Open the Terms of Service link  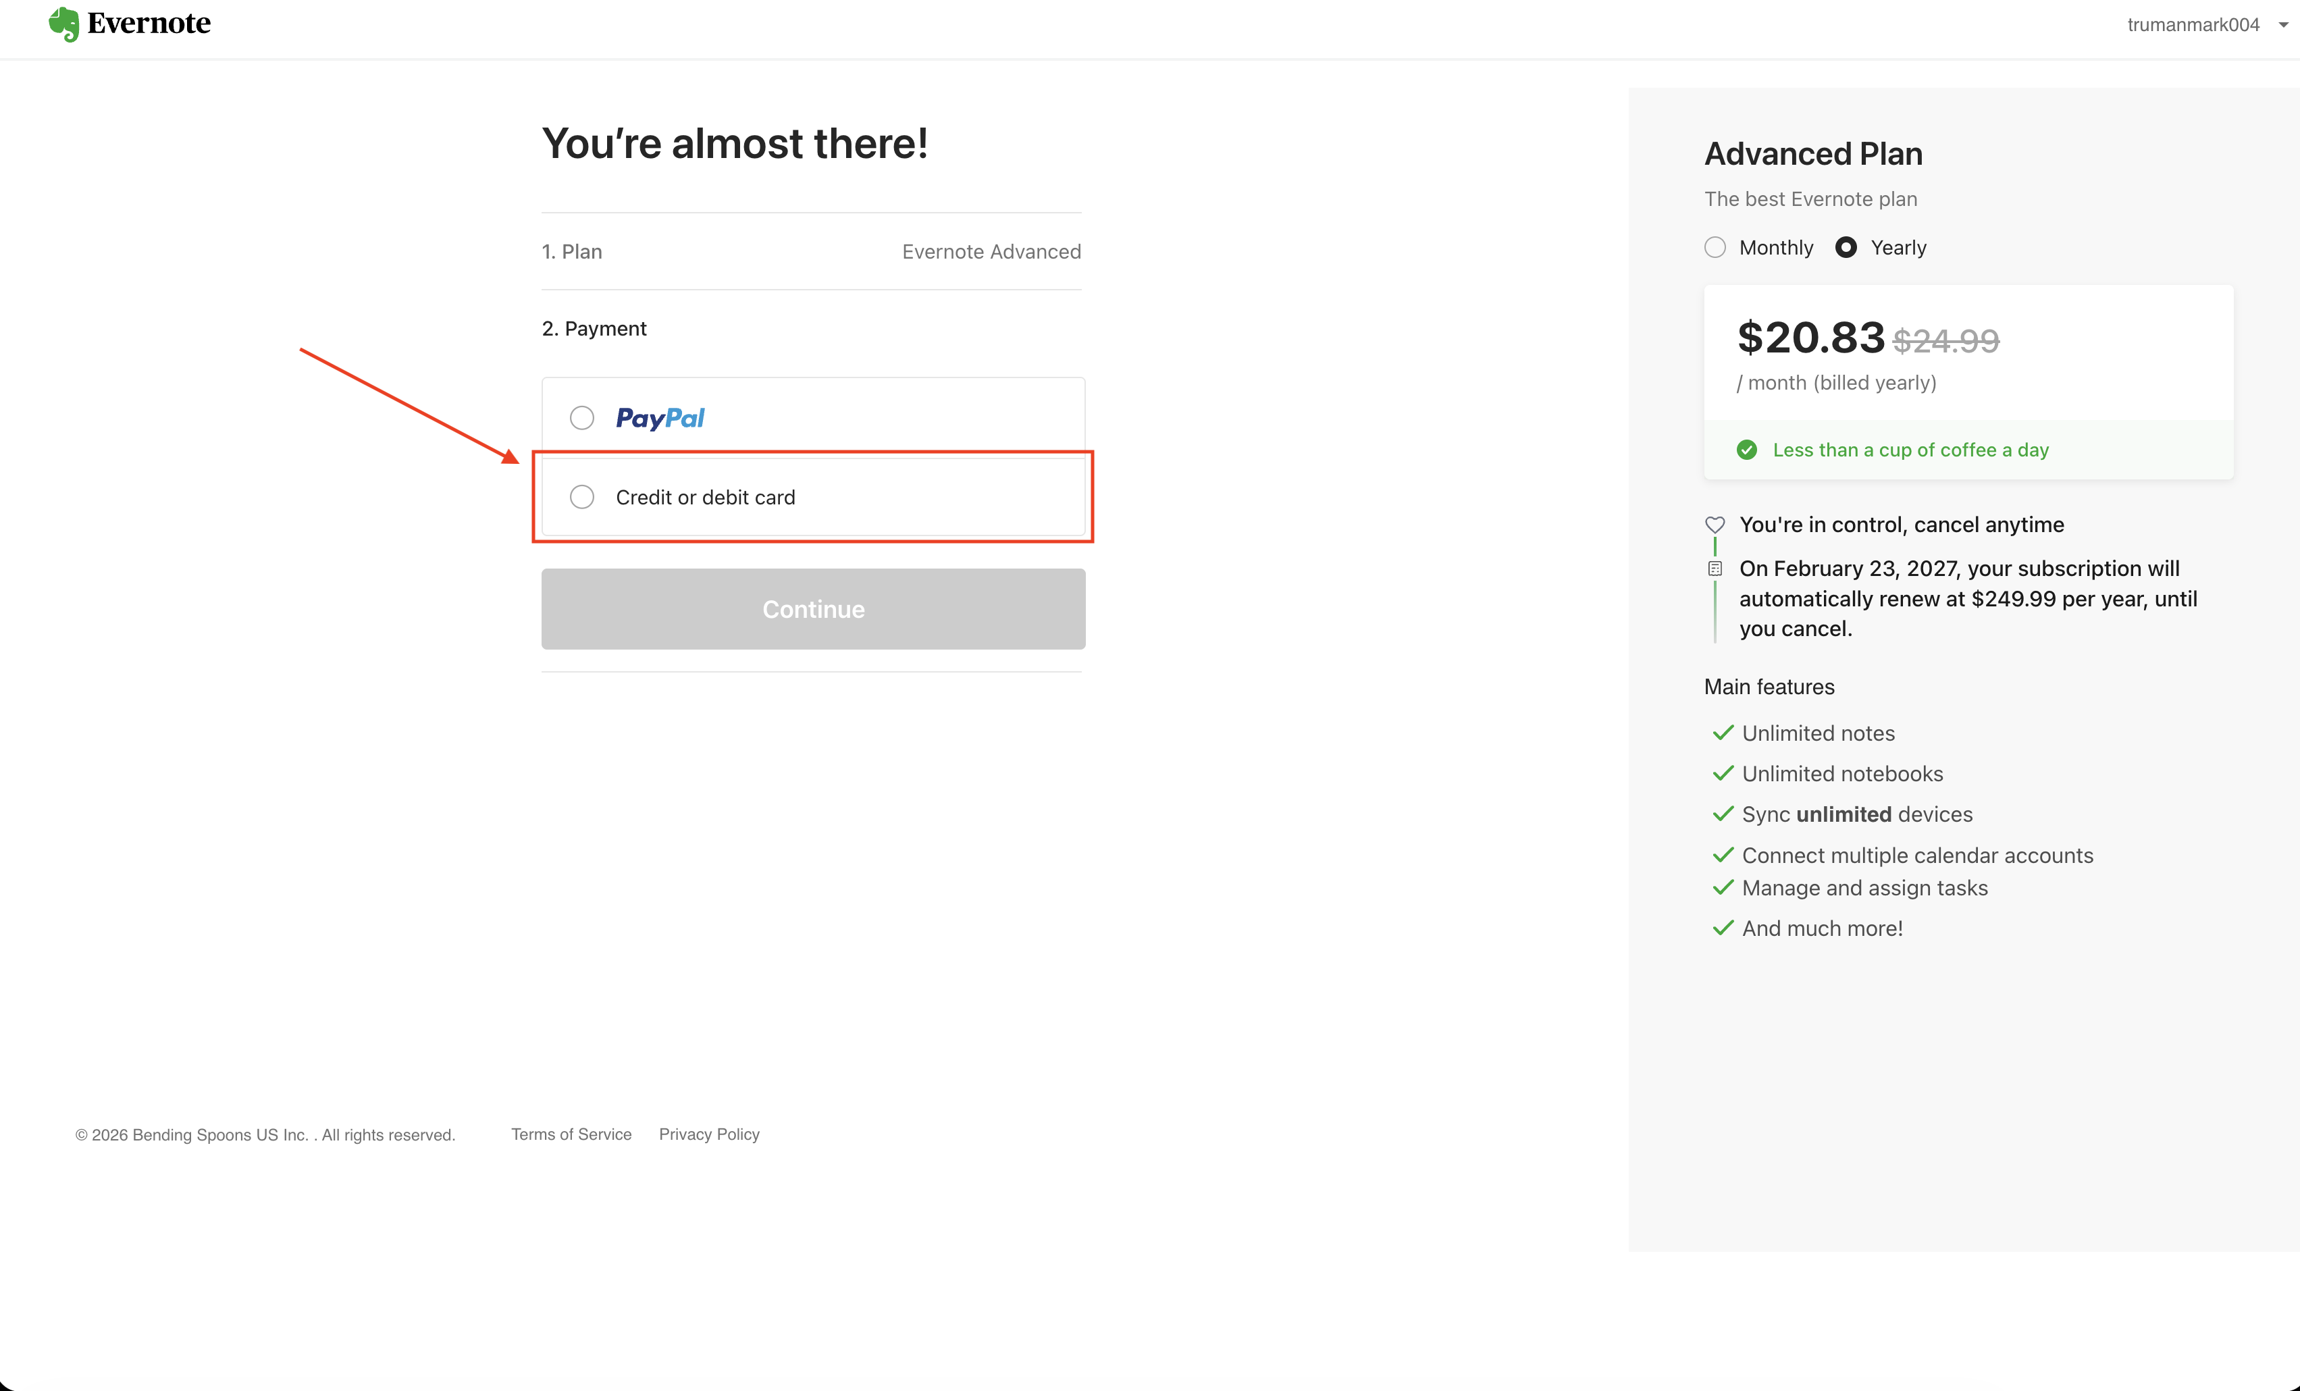click(x=571, y=1134)
